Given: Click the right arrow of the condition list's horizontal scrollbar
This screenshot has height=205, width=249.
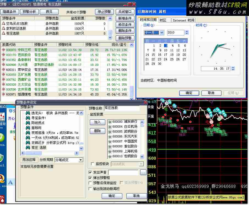Looking at the screenshot, I should [77, 153].
